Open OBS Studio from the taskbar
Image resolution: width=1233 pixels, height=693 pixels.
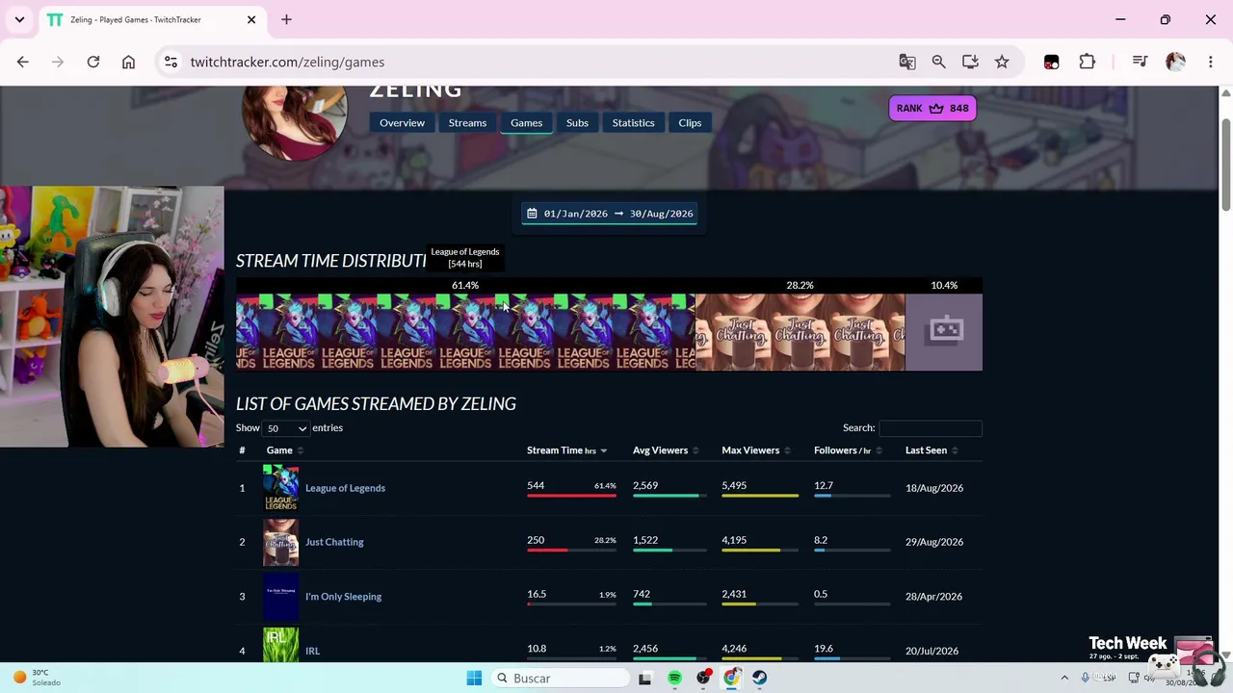click(x=703, y=679)
